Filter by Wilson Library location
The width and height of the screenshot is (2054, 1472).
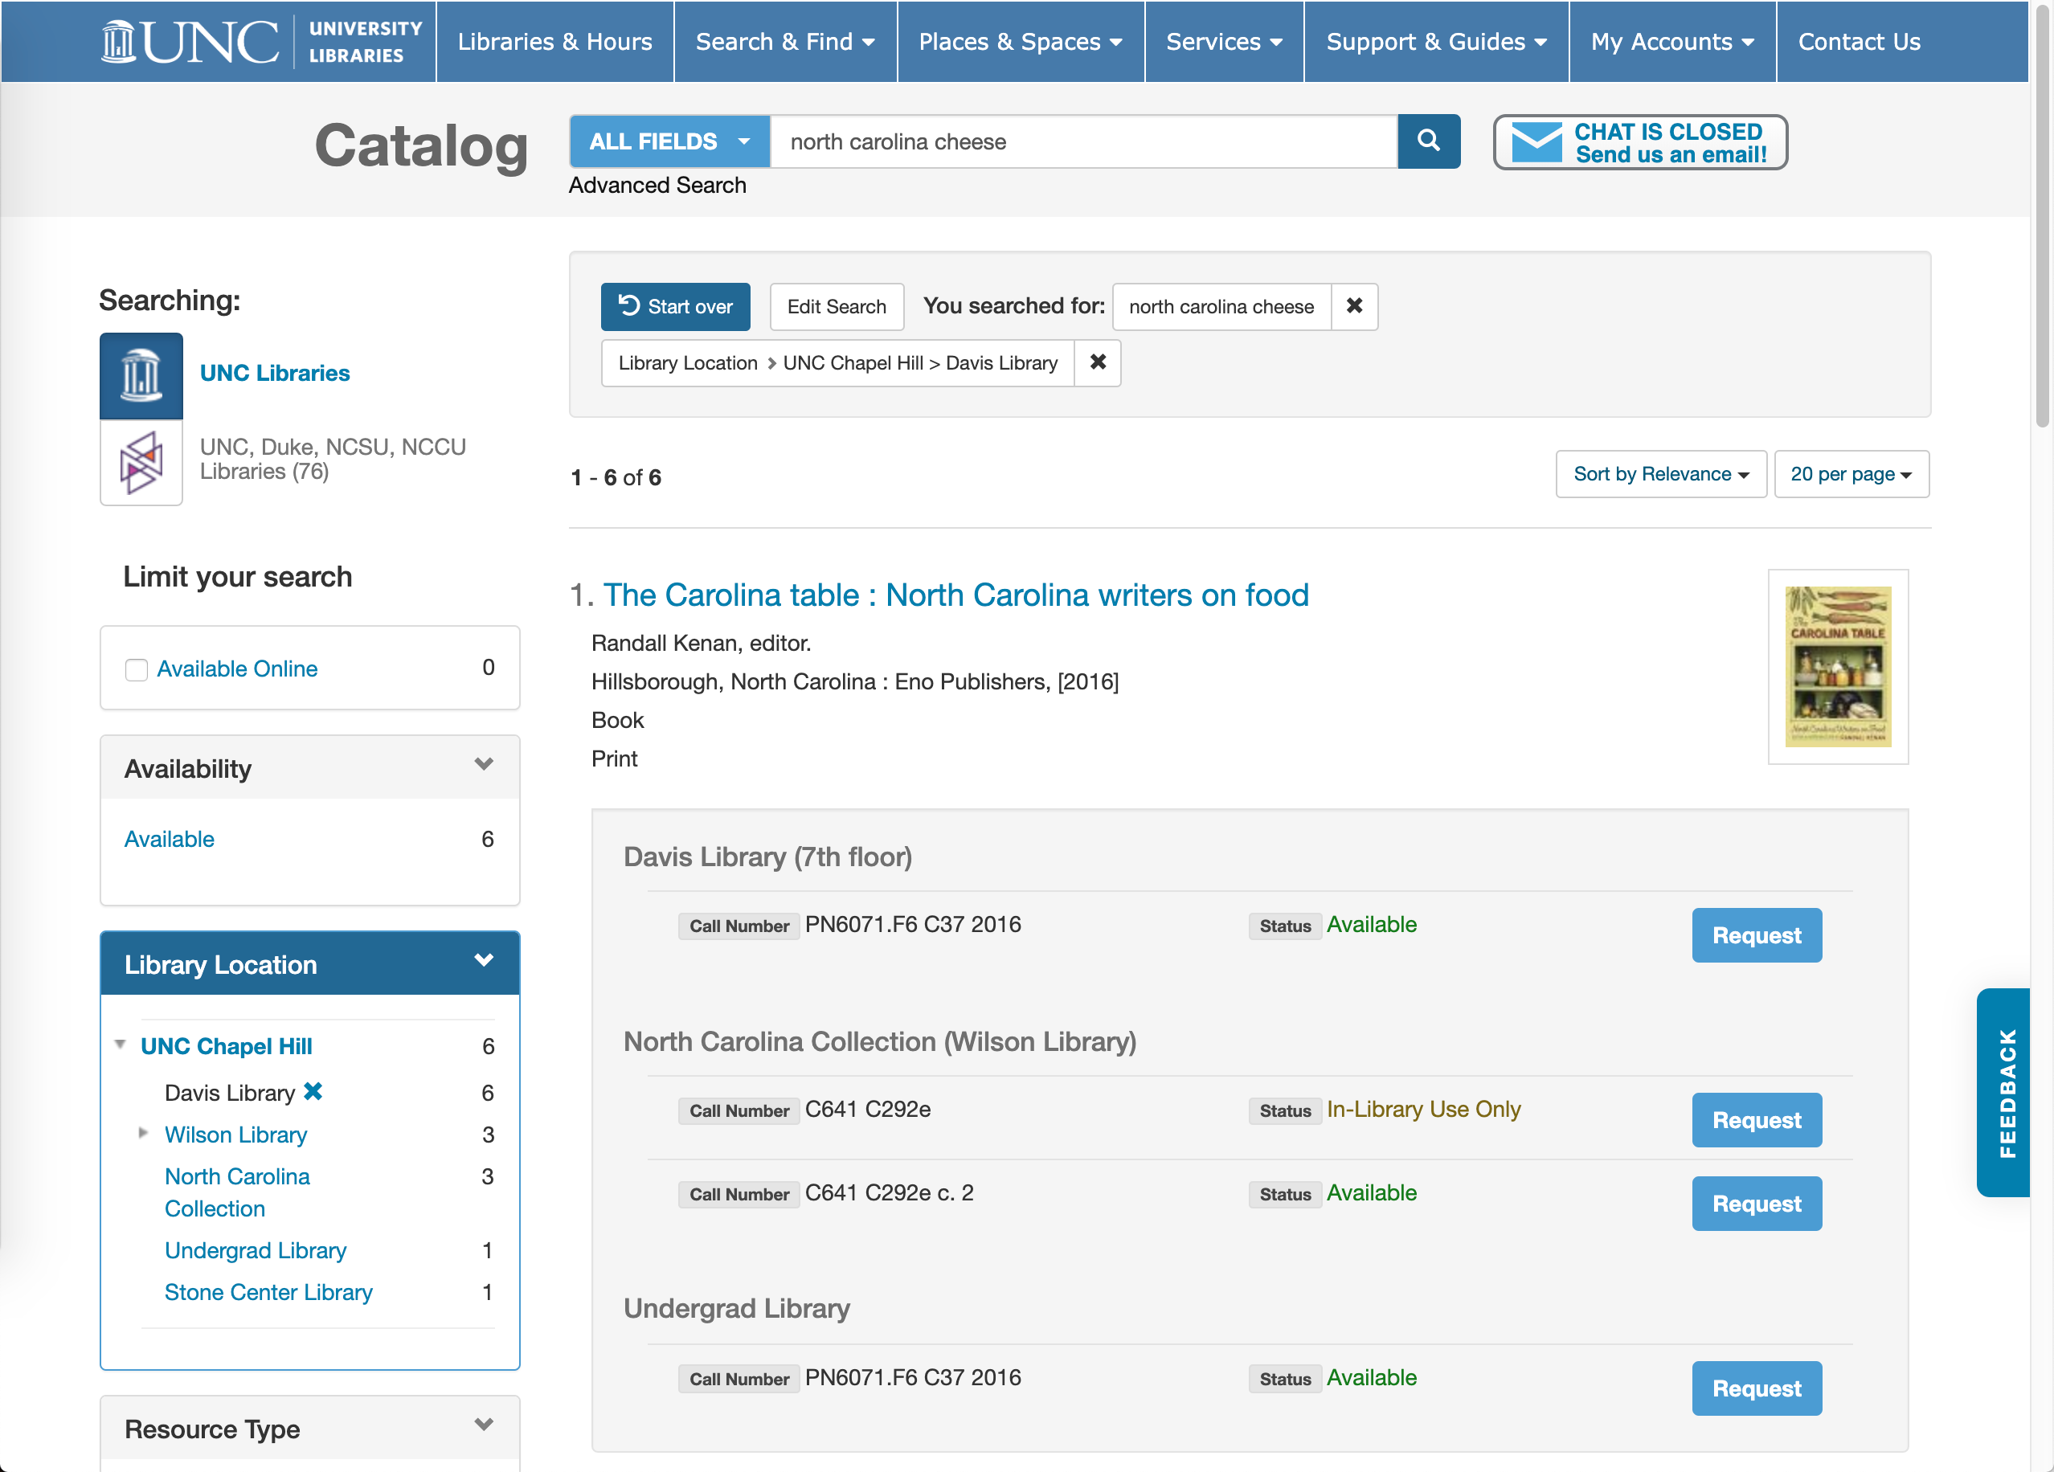click(235, 1135)
